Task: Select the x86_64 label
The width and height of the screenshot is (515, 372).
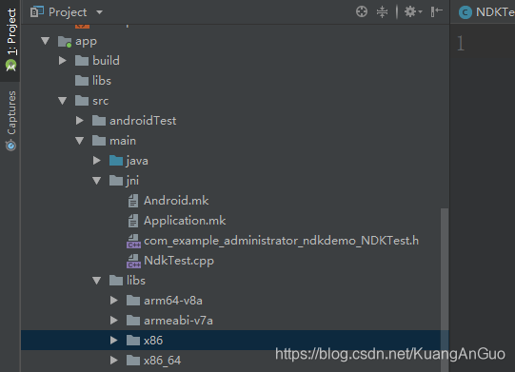Action: tap(162, 361)
